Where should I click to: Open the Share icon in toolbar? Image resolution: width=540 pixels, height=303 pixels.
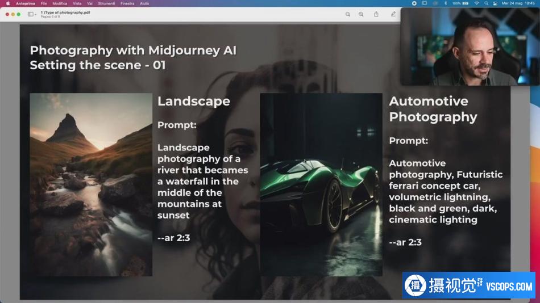click(x=376, y=14)
